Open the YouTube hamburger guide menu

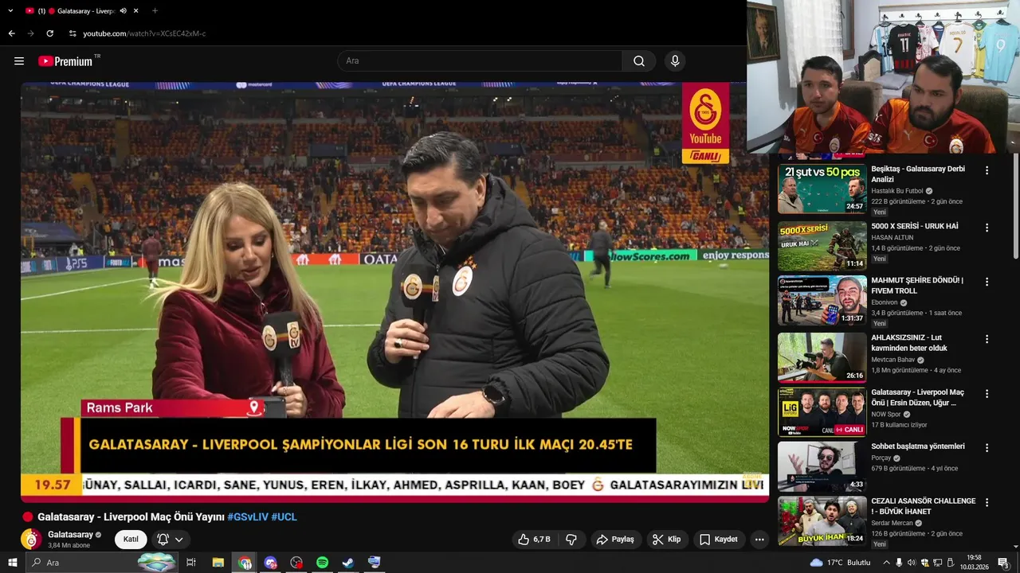pos(19,61)
